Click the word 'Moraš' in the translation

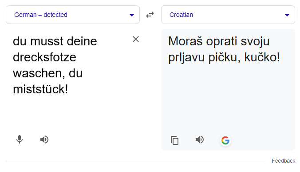point(185,41)
